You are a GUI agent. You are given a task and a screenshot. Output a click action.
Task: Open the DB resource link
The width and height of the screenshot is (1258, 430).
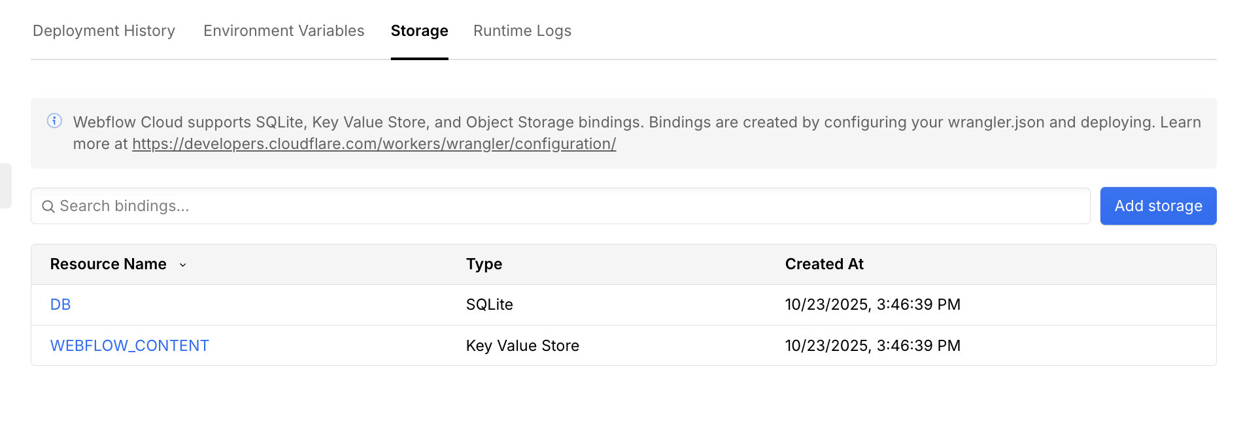(x=61, y=305)
